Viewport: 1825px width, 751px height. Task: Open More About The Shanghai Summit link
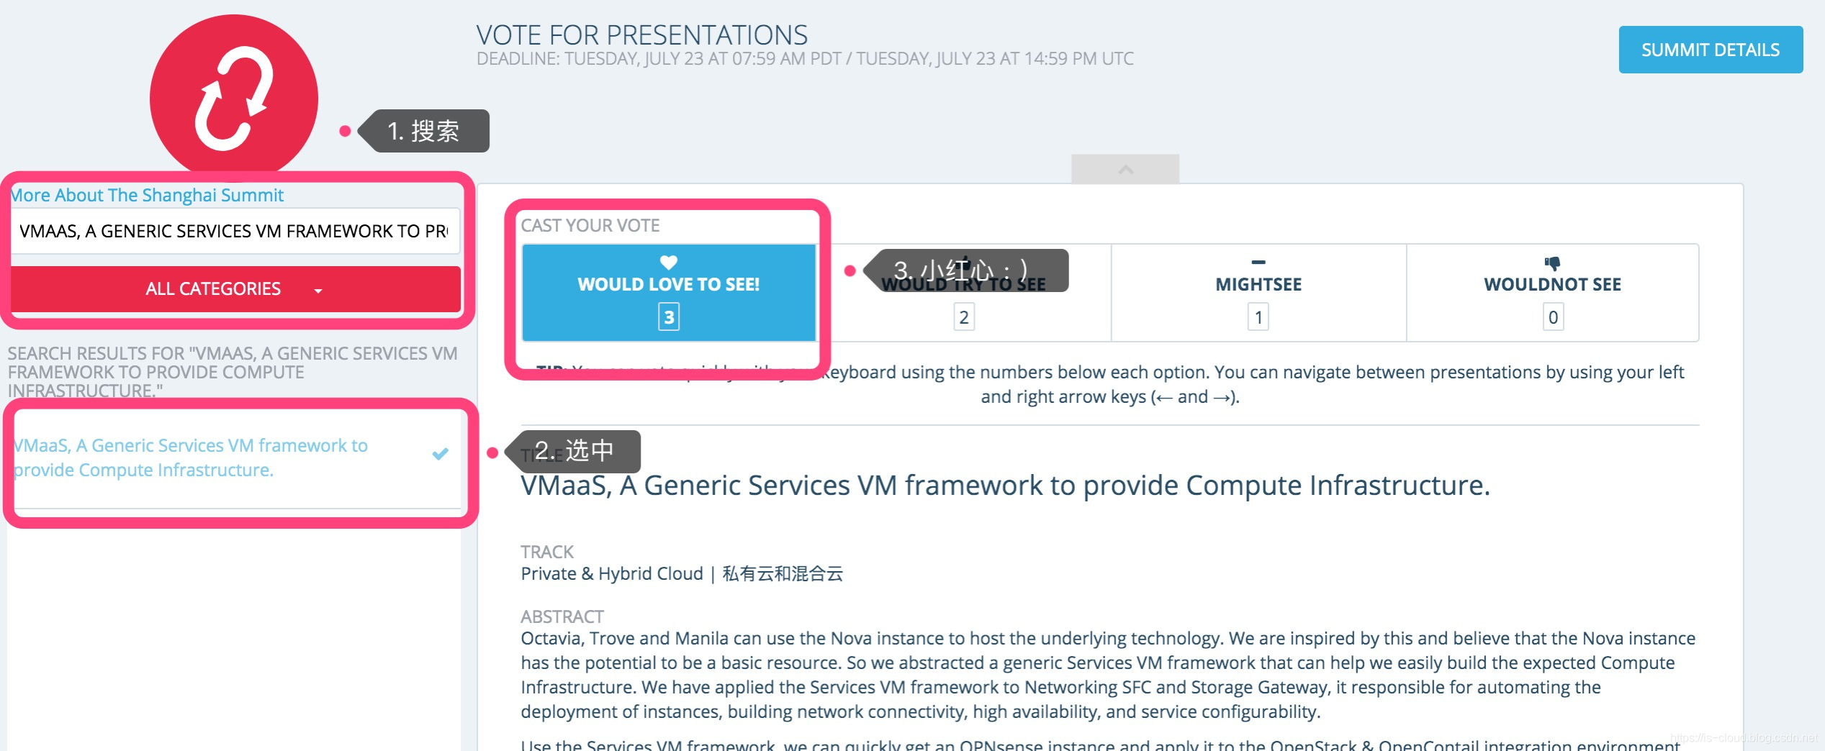(148, 195)
